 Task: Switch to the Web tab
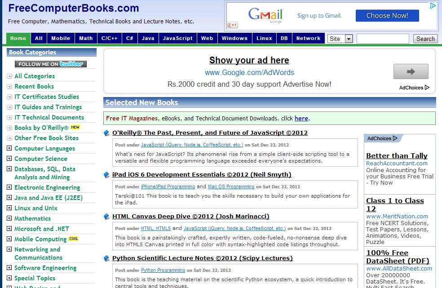207,38
